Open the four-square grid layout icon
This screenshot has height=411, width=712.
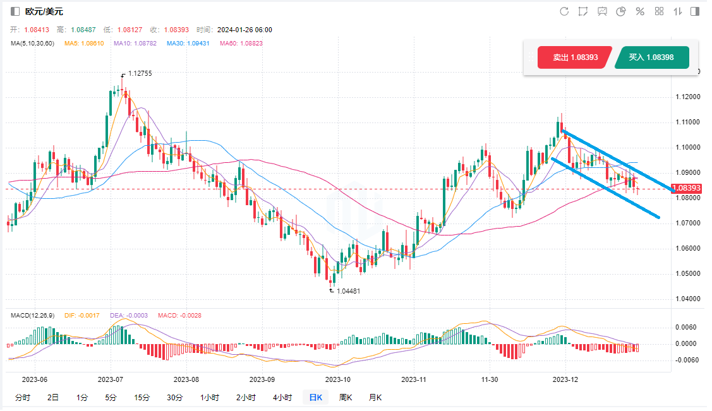click(x=659, y=11)
